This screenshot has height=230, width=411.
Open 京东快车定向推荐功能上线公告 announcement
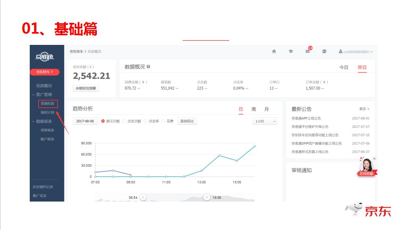(x=315, y=135)
